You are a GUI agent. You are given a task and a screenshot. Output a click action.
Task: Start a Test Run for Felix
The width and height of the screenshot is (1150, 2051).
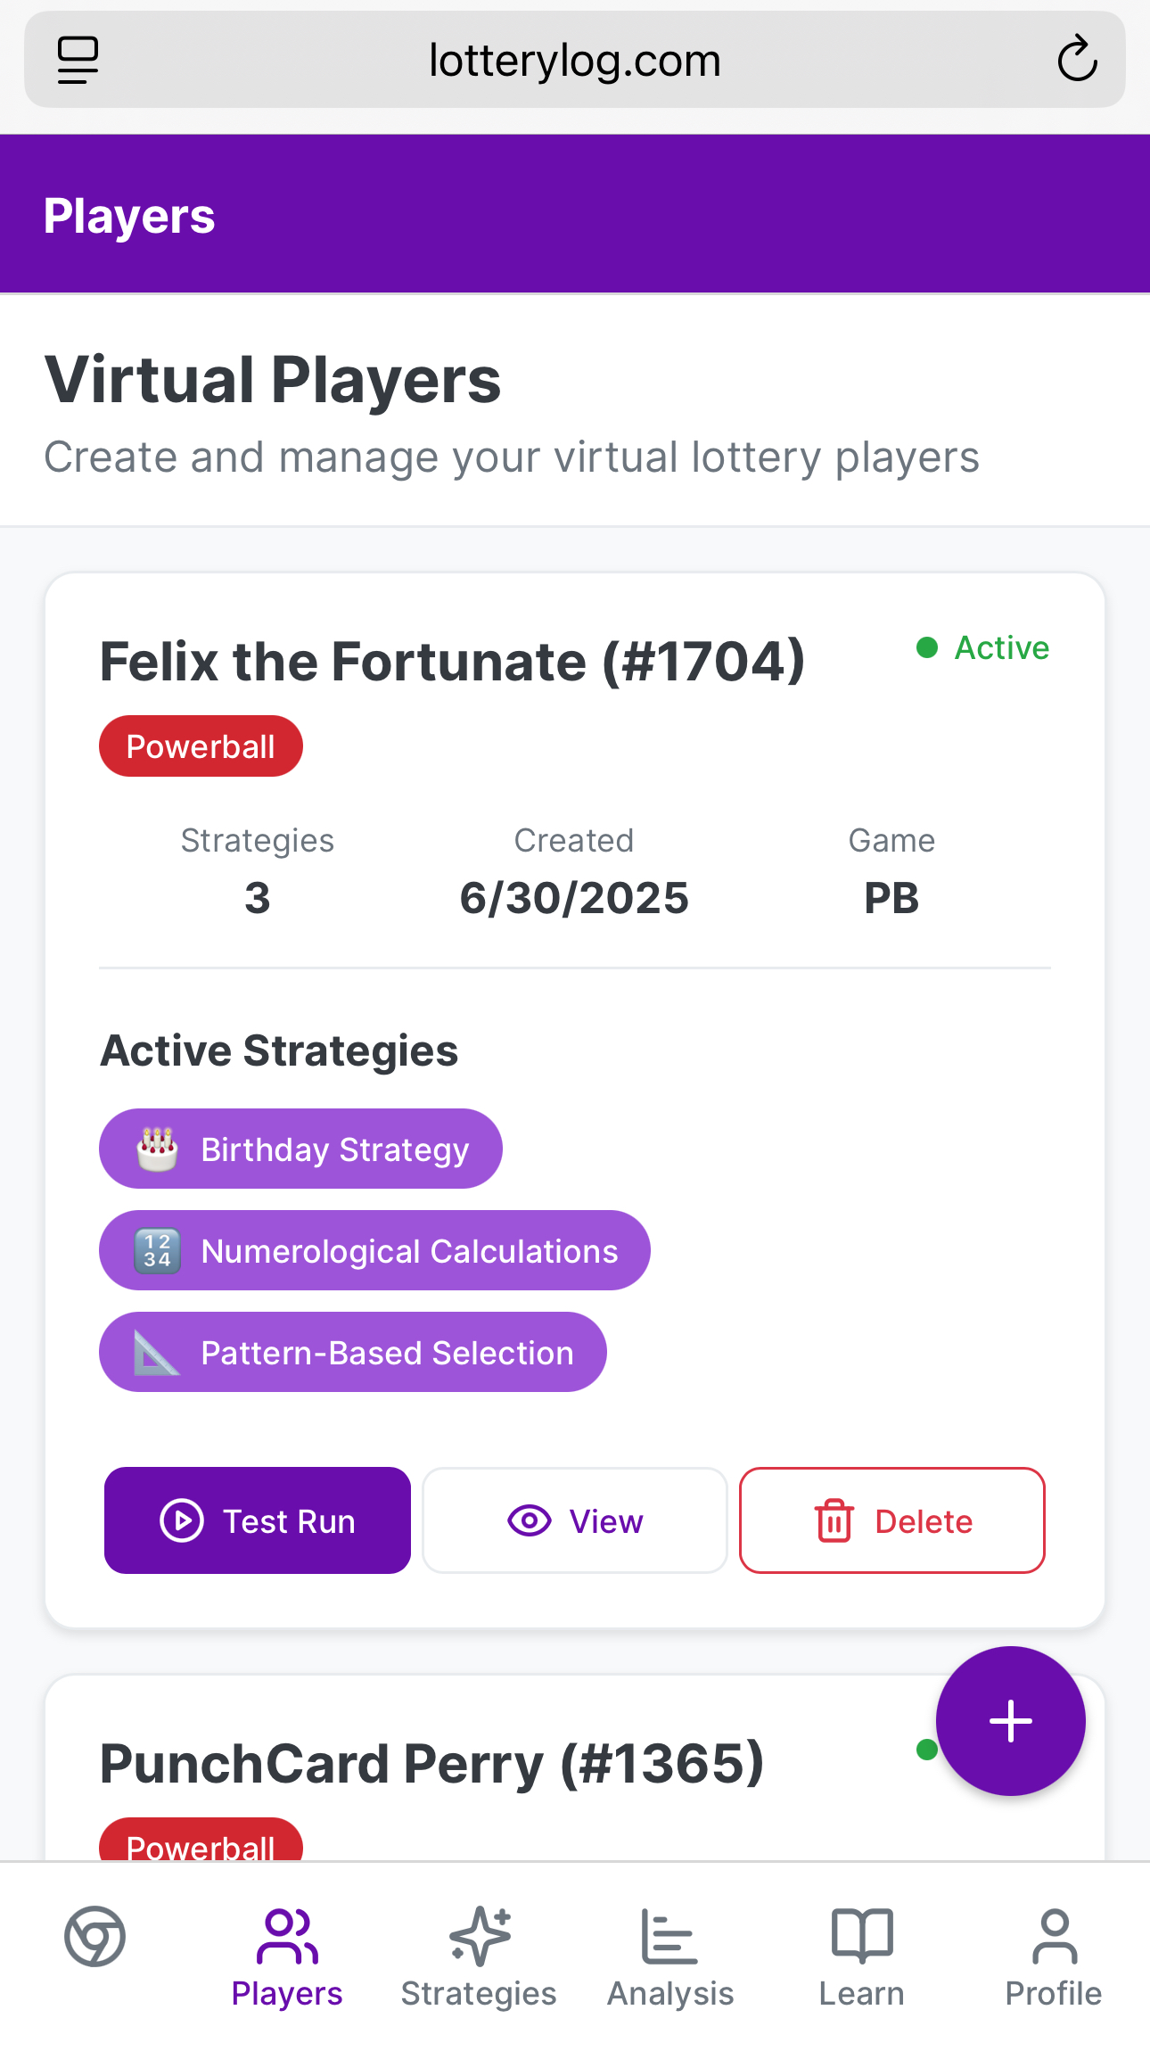(x=258, y=1520)
